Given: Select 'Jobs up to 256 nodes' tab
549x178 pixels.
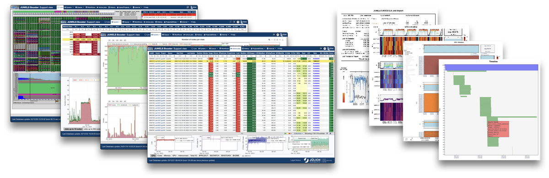Looking at the screenshot, I should pos(92,129).
